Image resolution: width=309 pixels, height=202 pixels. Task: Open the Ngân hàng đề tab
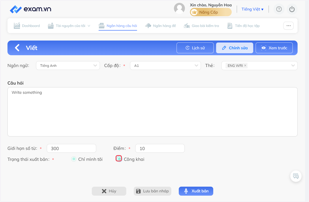pos(160,26)
